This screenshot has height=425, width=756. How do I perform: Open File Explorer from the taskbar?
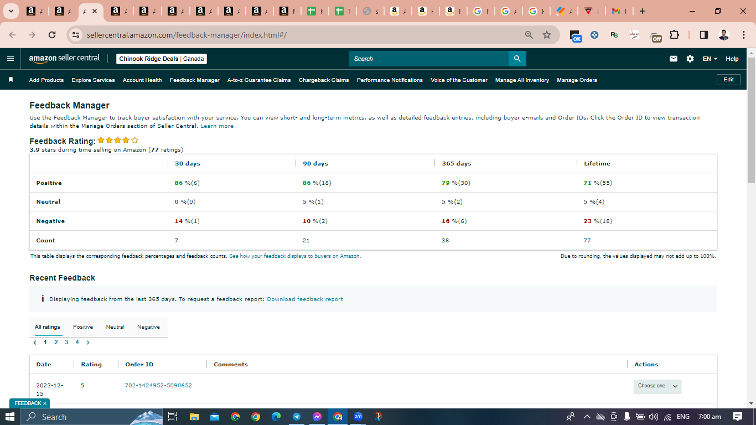click(x=194, y=417)
